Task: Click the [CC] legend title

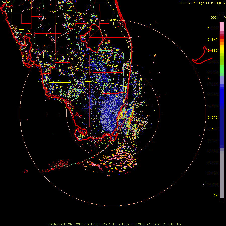Action: (x=214, y=17)
